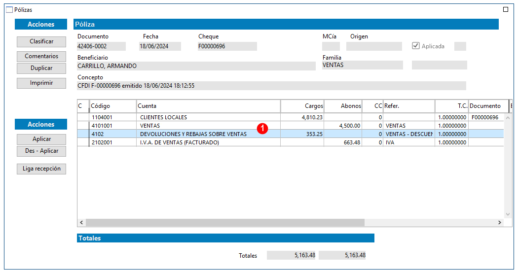The width and height of the screenshot is (517, 272).
Task: Click vertical scrollbar up arrow
Action: [508, 118]
